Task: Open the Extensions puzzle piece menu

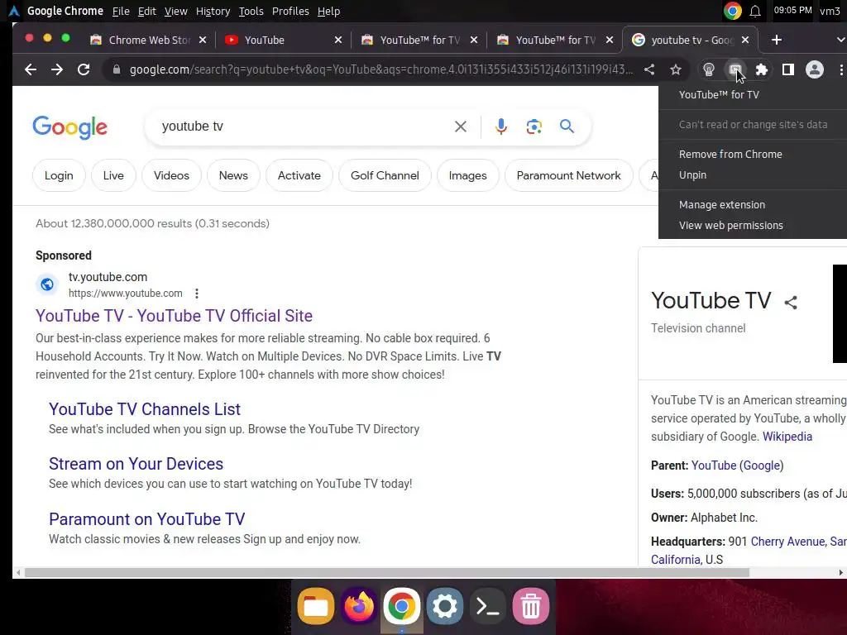Action: coord(762,69)
